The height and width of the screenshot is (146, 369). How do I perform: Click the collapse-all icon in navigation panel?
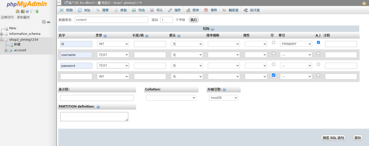[x=44, y=22]
